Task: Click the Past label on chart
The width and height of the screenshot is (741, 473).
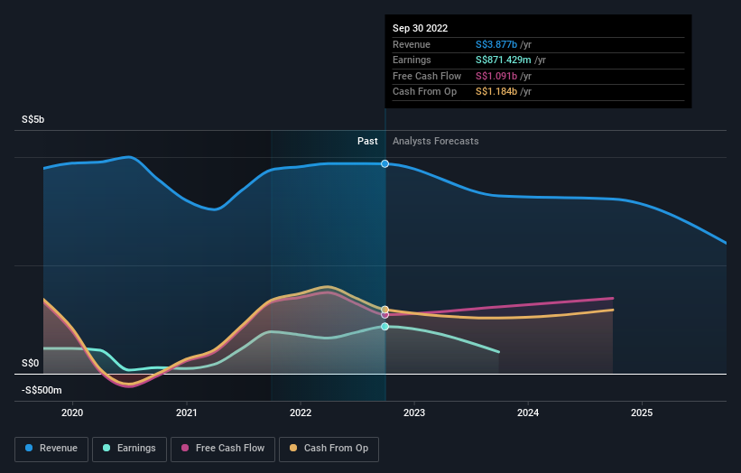Action: 367,142
